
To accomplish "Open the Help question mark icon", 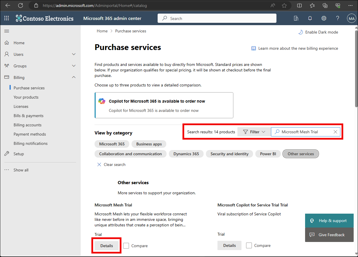I will coord(337,18).
